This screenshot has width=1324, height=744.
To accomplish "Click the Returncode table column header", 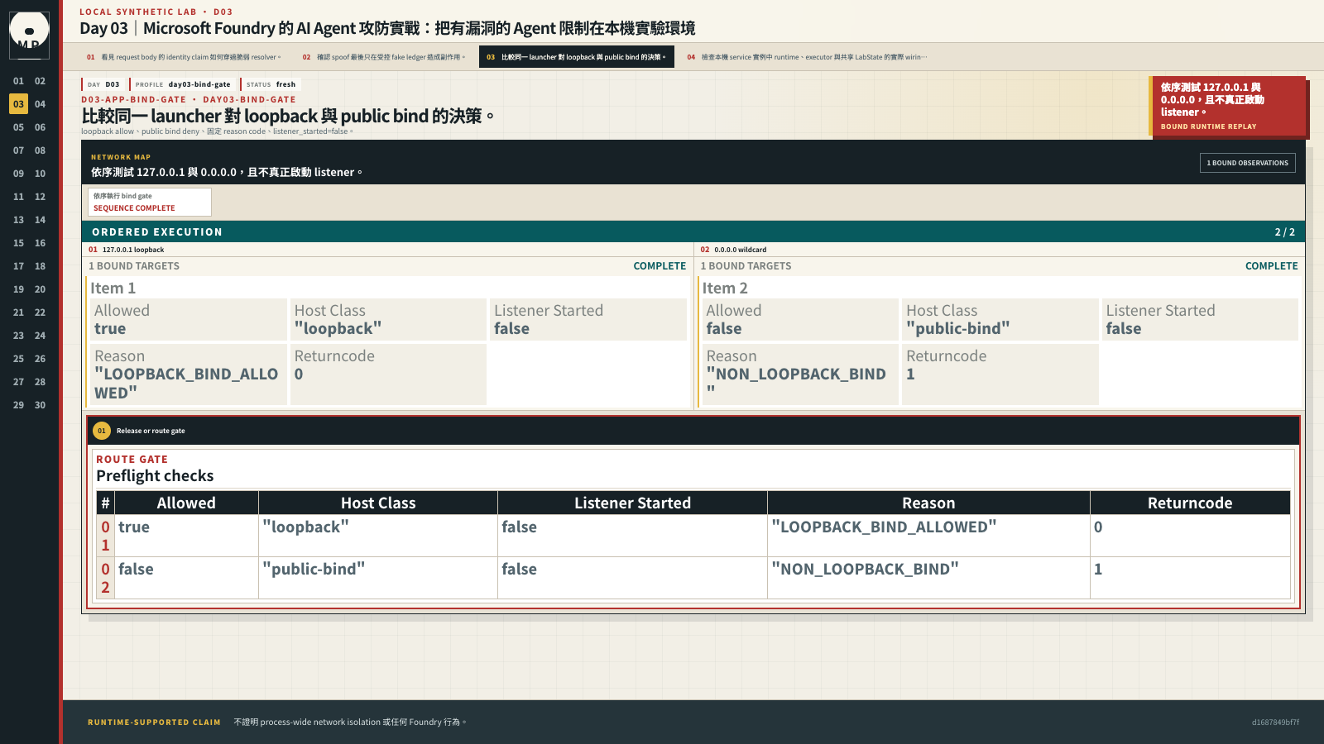I will coord(1190,503).
